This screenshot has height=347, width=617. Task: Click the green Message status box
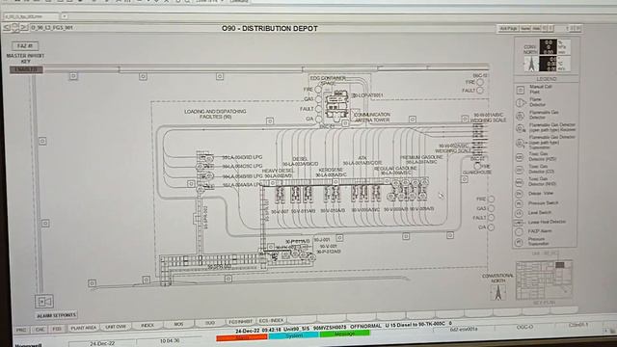(x=345, y=334)
